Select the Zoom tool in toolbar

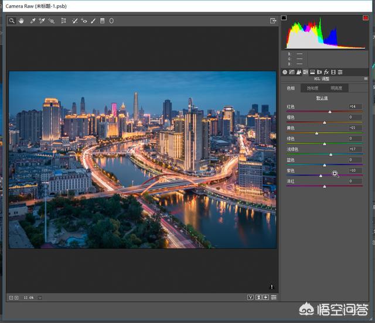pos(12,20)
